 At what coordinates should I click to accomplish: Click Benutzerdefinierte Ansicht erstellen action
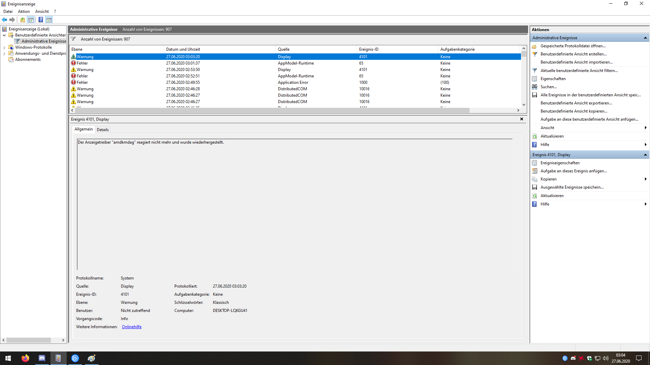coord(573,54)
